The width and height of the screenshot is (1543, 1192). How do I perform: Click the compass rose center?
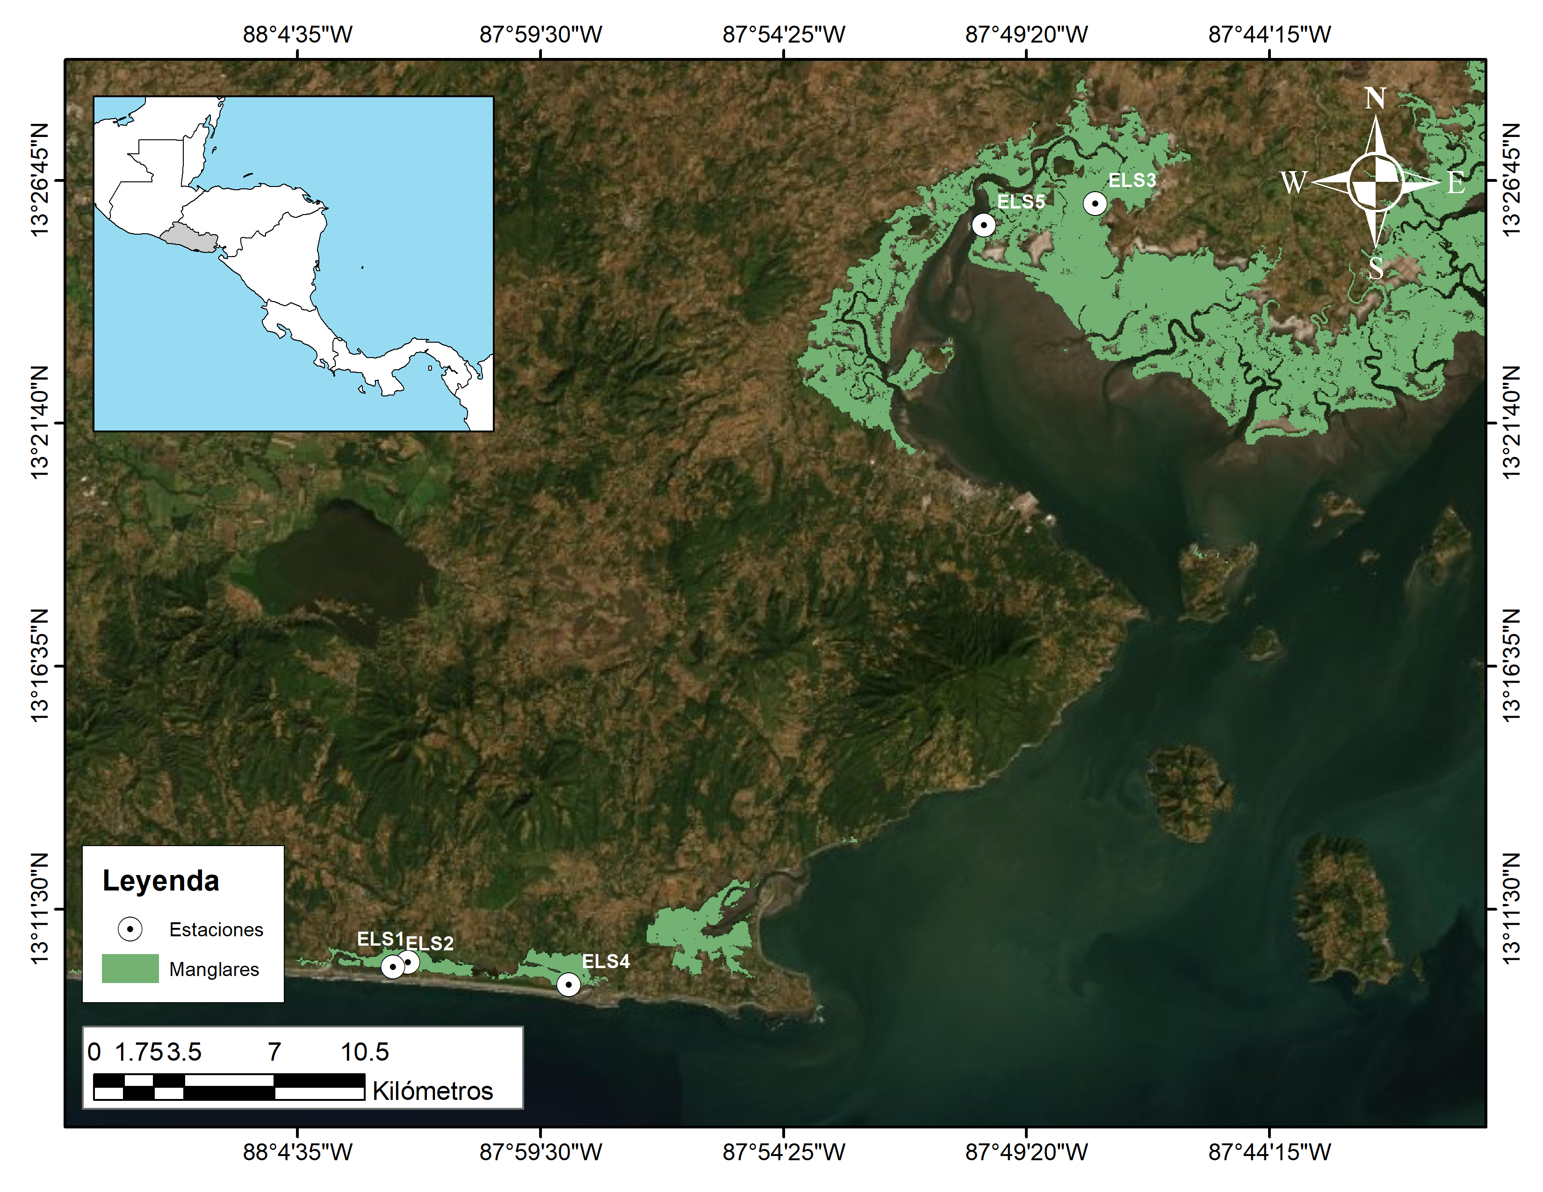click(x=1375, y=182)
